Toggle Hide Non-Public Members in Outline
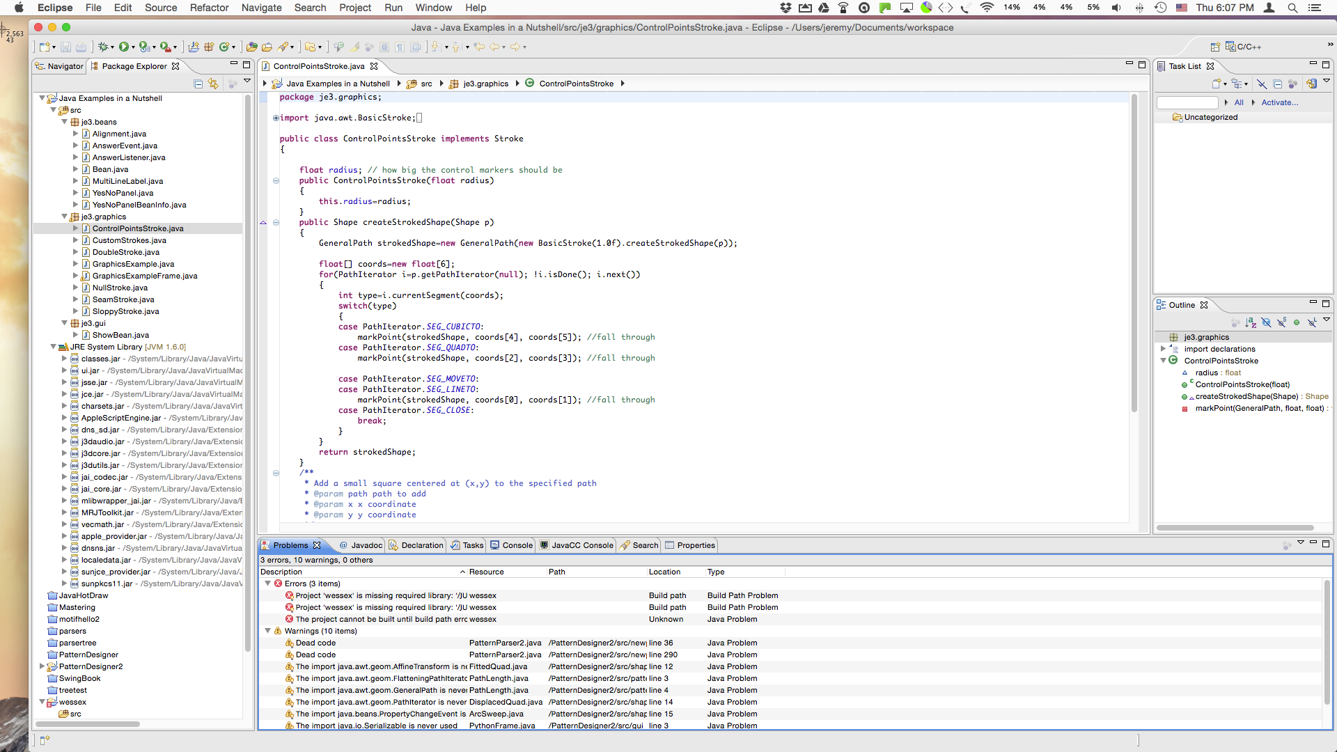Viewport: 1337px width, 752px height. (1297, 322)
